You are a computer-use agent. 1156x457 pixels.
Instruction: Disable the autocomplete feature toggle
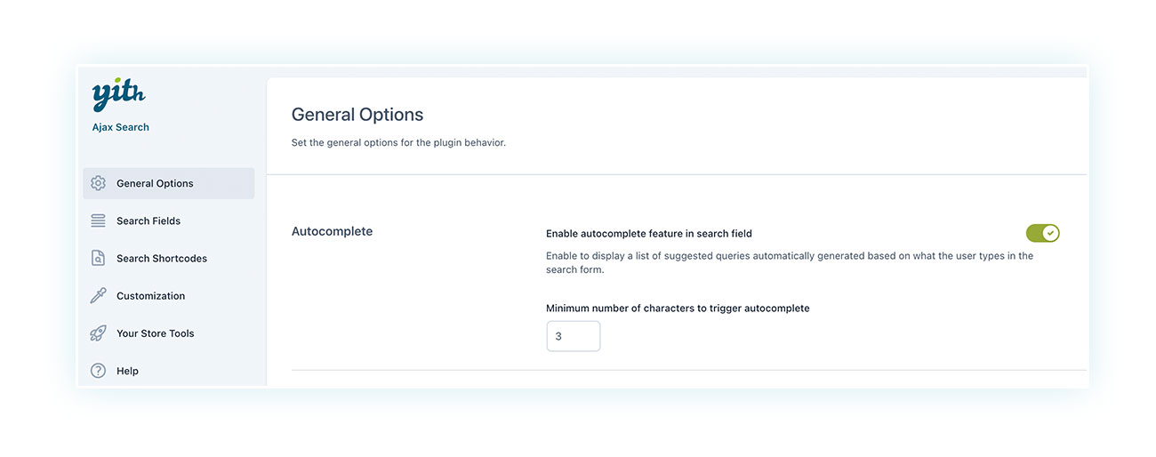click(x=1042, y=233)
